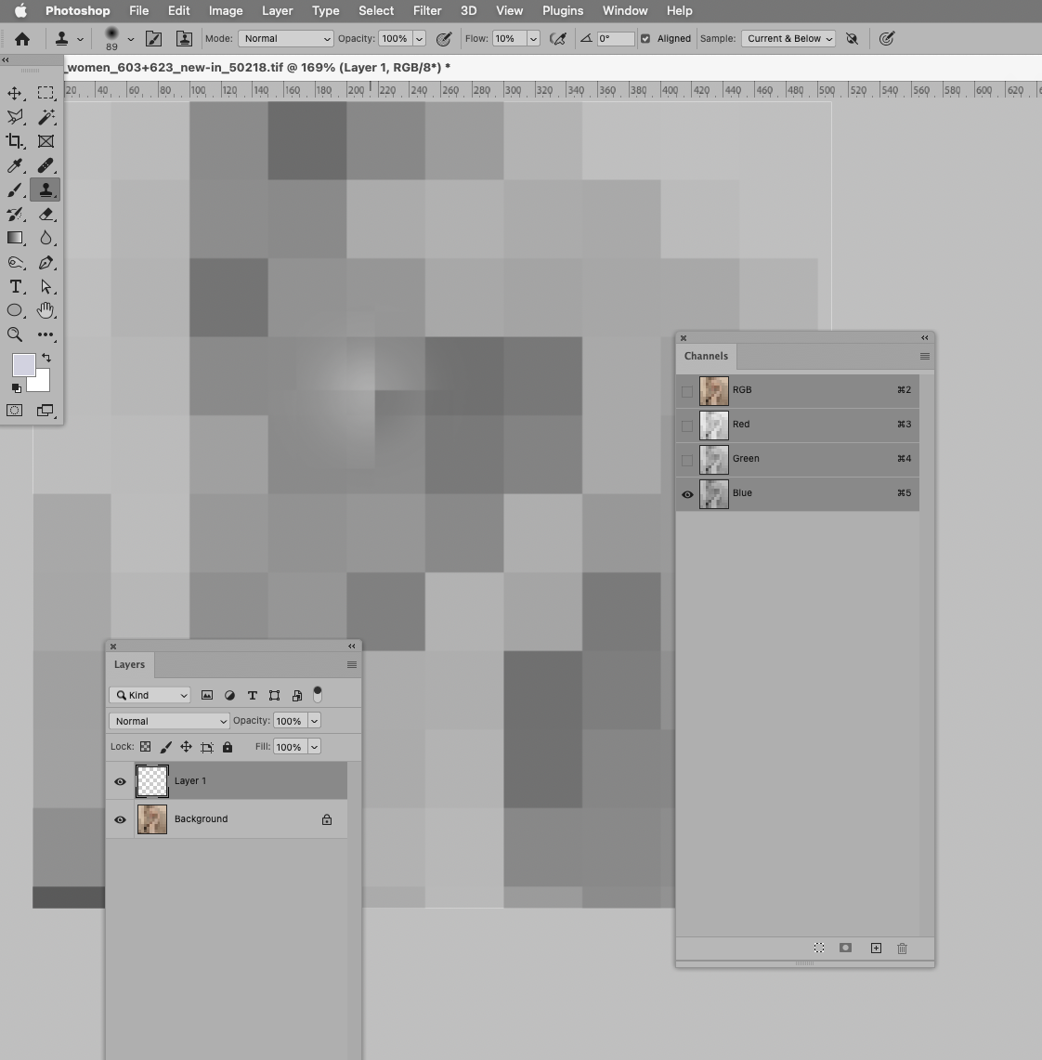Open the Mode dropdown in the options bar
The image size is (1042, 1060).
285,38
